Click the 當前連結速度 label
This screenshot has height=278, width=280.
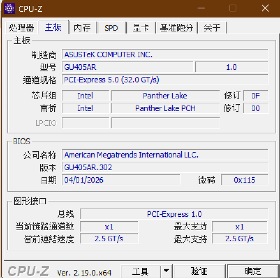coord(49,239)
